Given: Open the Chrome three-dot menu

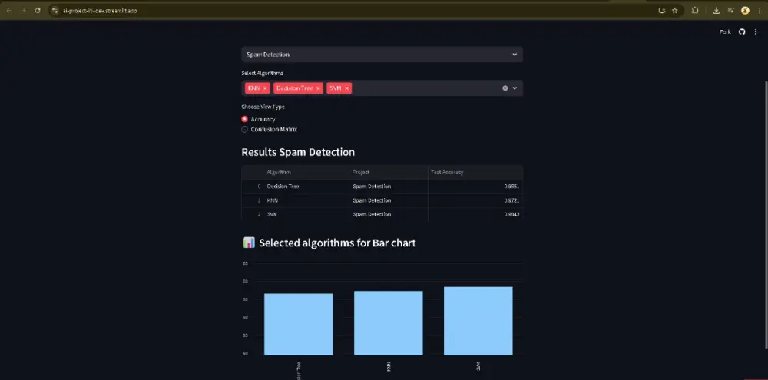Looking at the screenshot, I should pos(760,10).
